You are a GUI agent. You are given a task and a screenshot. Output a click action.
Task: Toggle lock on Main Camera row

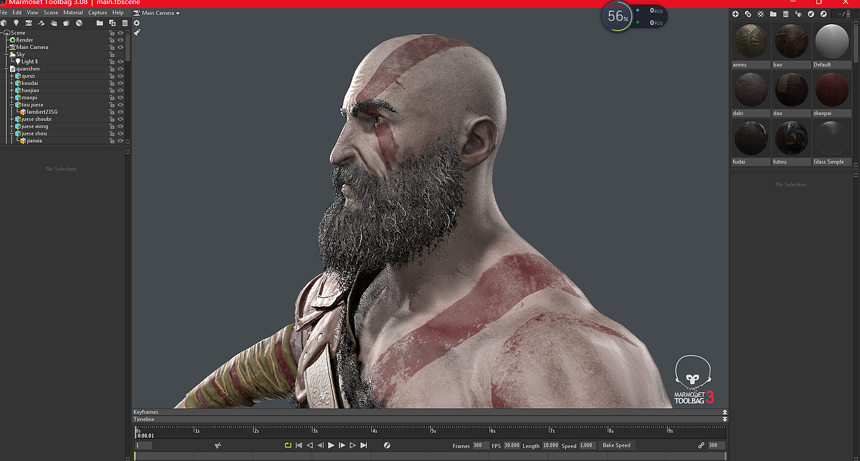112,48
